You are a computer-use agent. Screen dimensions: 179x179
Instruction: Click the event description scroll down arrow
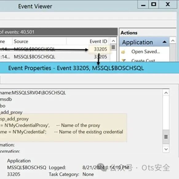[x=166, y=149]
